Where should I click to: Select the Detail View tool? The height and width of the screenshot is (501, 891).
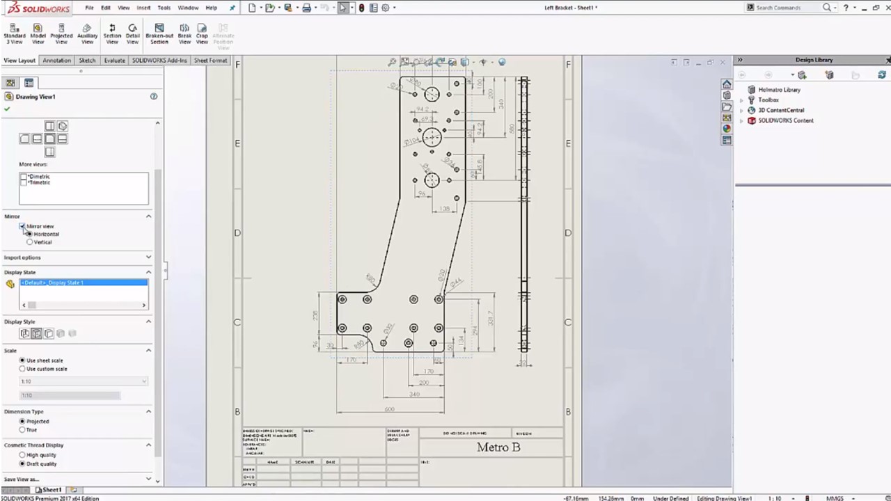point(132,33)
